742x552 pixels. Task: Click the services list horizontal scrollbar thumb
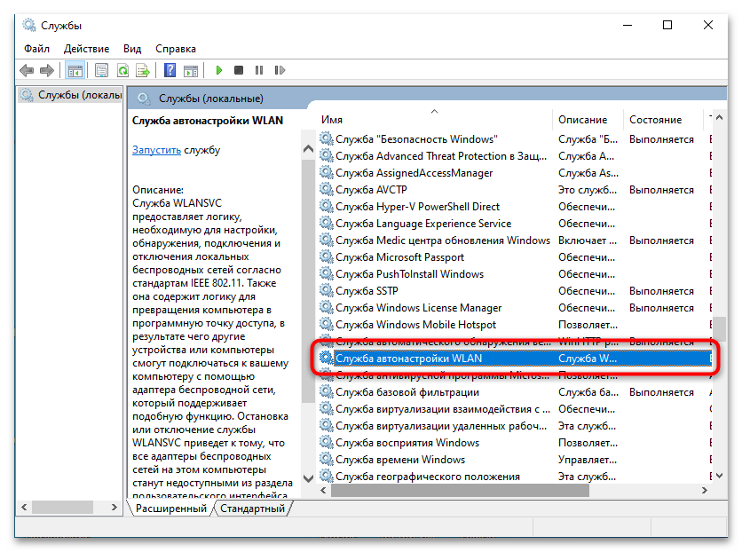460,491
